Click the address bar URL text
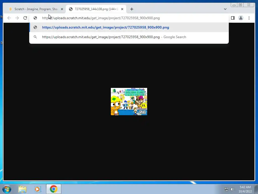 coord(101,18)
